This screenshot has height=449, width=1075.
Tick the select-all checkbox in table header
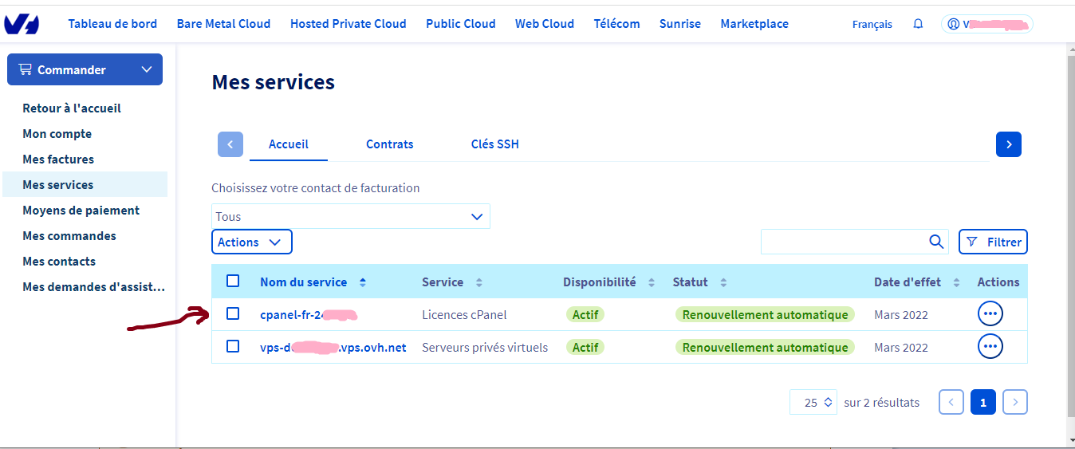[233, 281]
